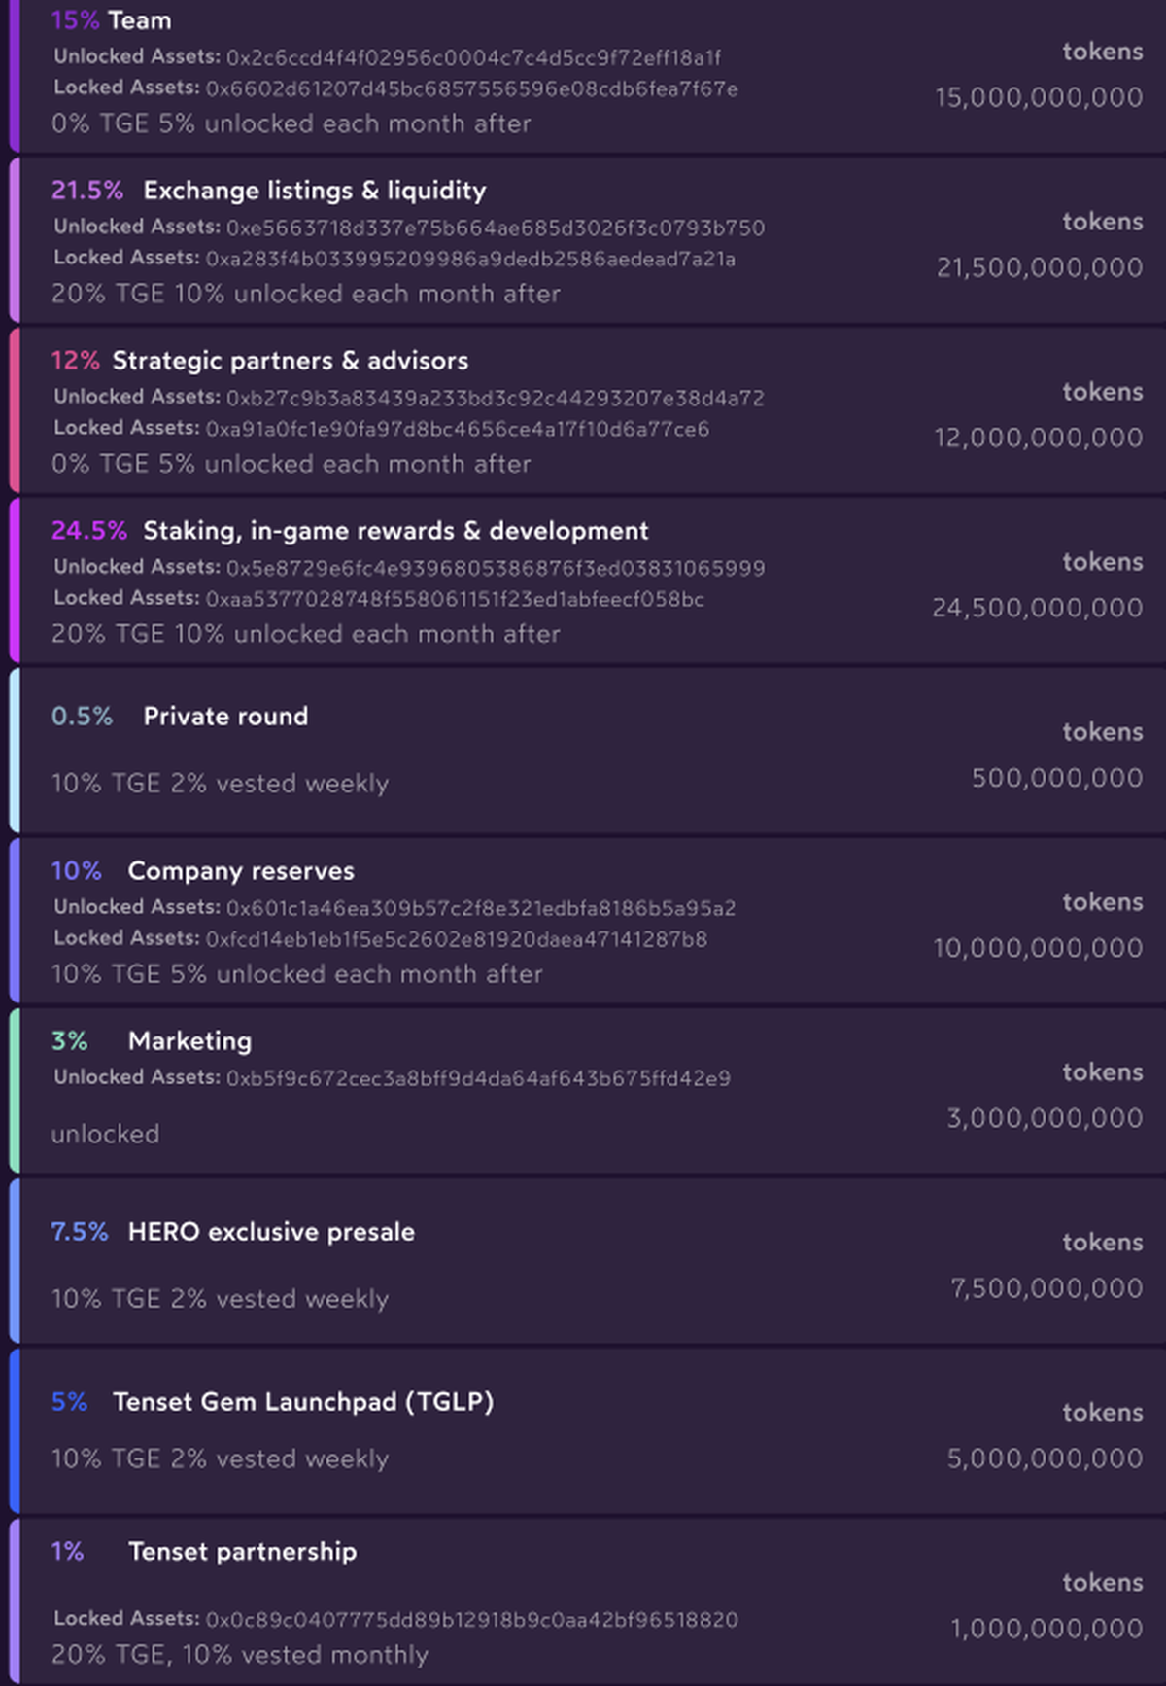
Task: Open Company reserves locked assets address
Action: [x=457, y=940]
